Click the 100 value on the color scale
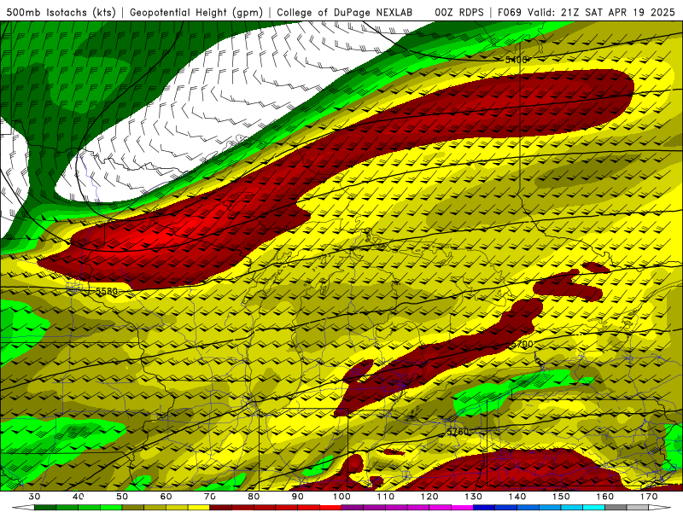 click(341, 497)
